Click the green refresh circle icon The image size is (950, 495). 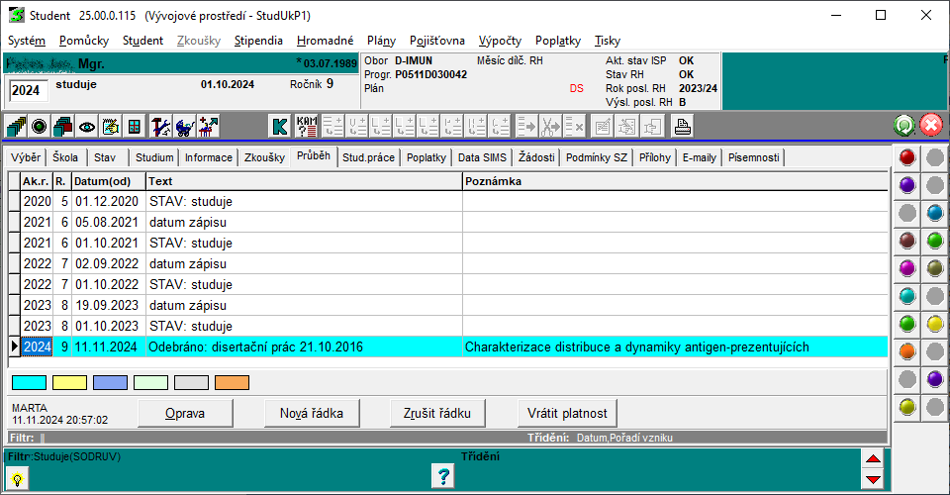pos(903,126)
